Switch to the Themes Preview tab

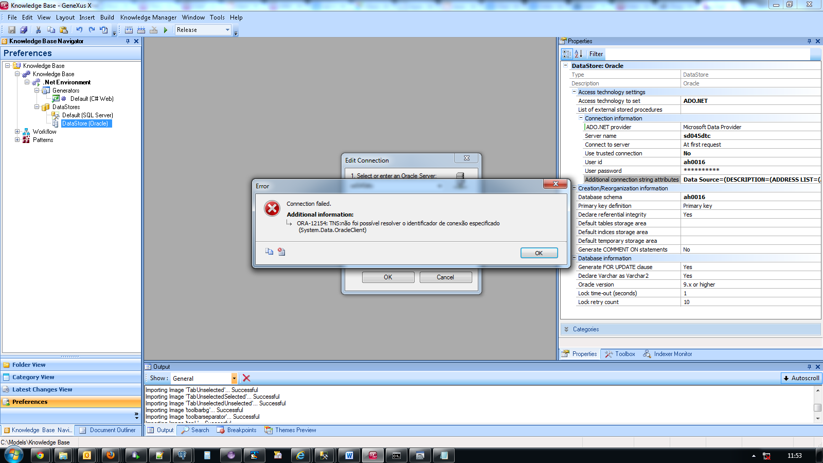point(291,430)
